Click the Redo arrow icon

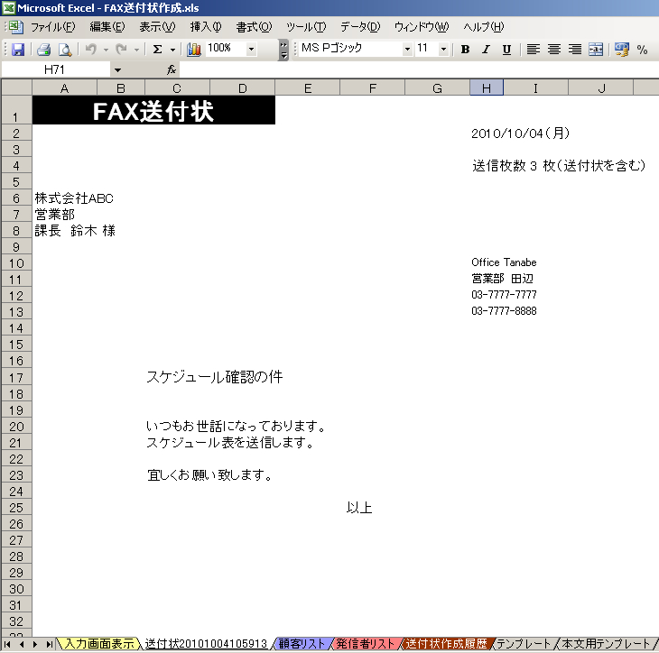[122, 49]
